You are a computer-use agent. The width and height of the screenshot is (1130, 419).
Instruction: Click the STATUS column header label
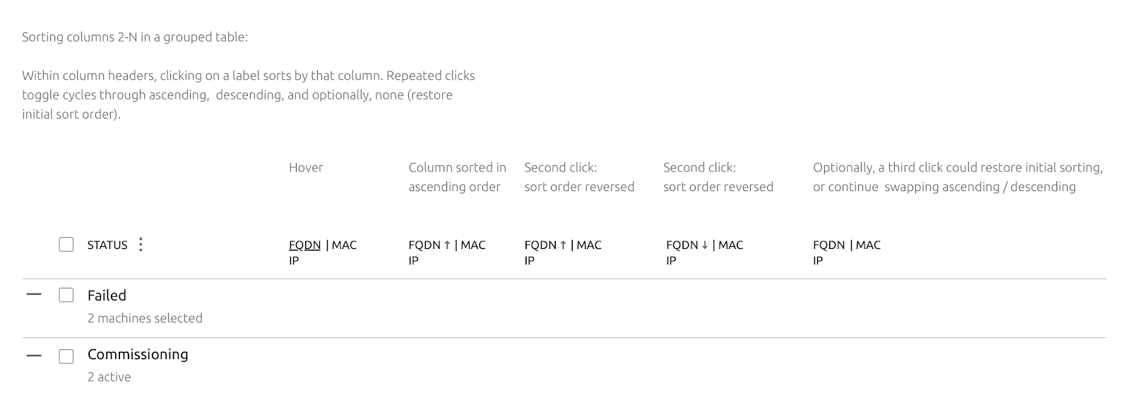pyautogui.click(x=107, y=245)
